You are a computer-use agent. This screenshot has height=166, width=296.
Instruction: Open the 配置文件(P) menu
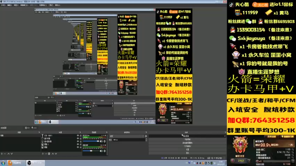(33, 5)
